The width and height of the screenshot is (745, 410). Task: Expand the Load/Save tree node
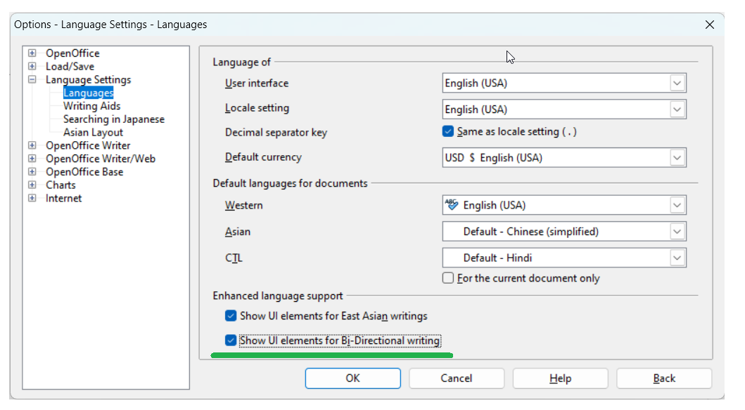pyautogui.click(x=32, y=67)
